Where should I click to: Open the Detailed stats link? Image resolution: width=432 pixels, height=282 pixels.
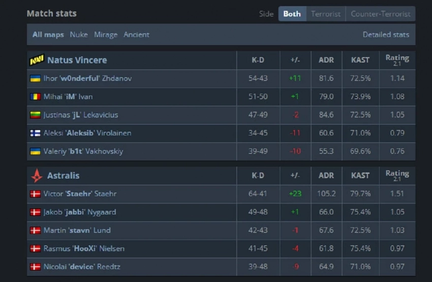click(386, 35)
